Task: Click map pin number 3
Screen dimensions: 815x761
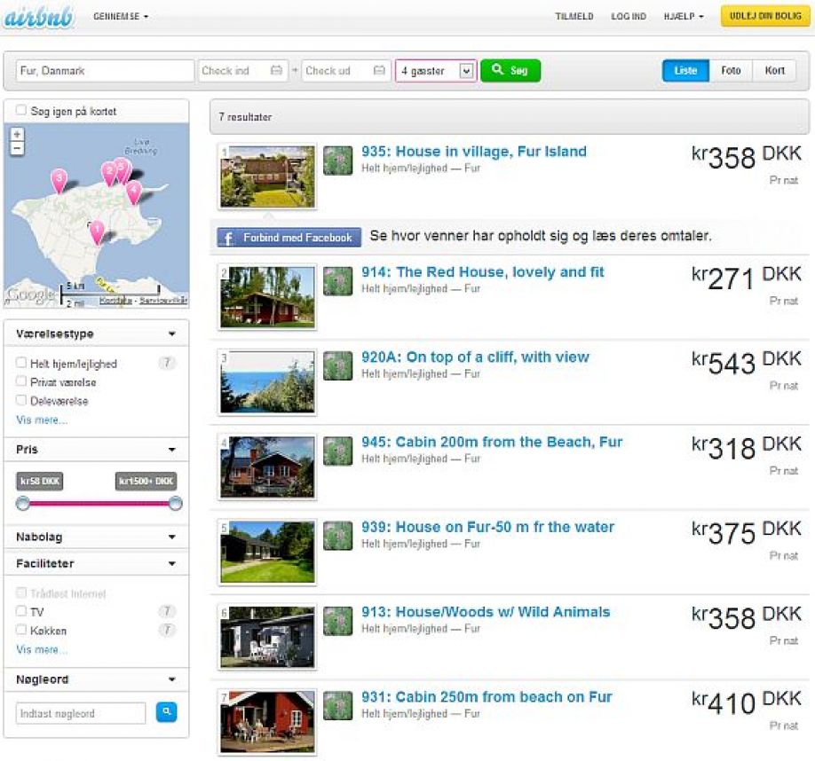Action: [x=59, y=180]
